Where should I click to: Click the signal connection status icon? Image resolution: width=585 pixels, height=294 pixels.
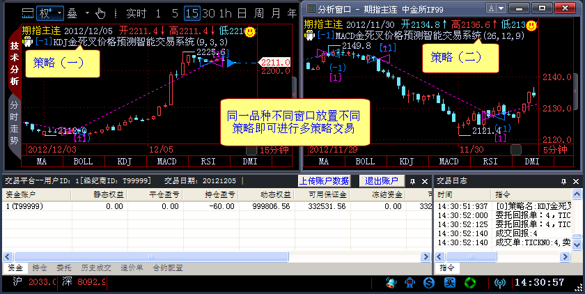tap(500, 283)
